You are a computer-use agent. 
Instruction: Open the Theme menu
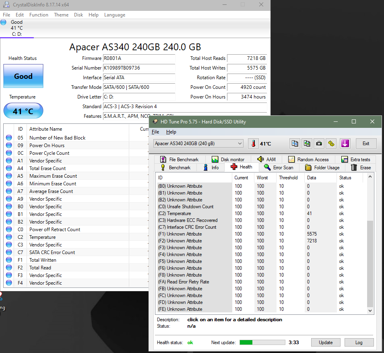click(x=61, y=15)
